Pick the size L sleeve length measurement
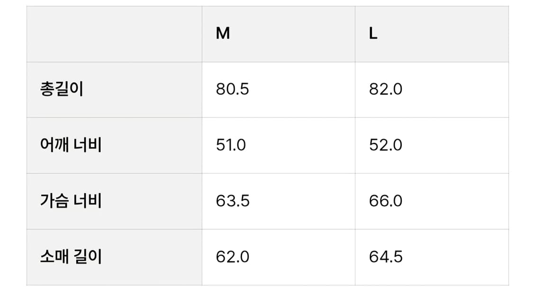Image resolution: width=533 pixels, height=287 pixels. pos(386,257)
